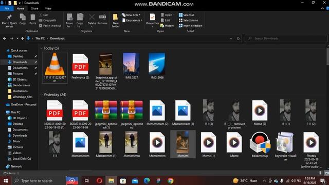Viewport: 329px width, 185px height.
Task: Click Downloads in address breadcrumb
Action: coord(57,39)
